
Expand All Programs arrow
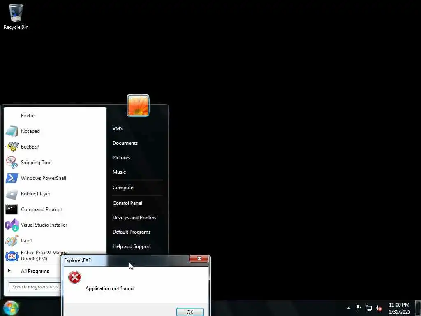pyautogui.click(x=9, y=271)
